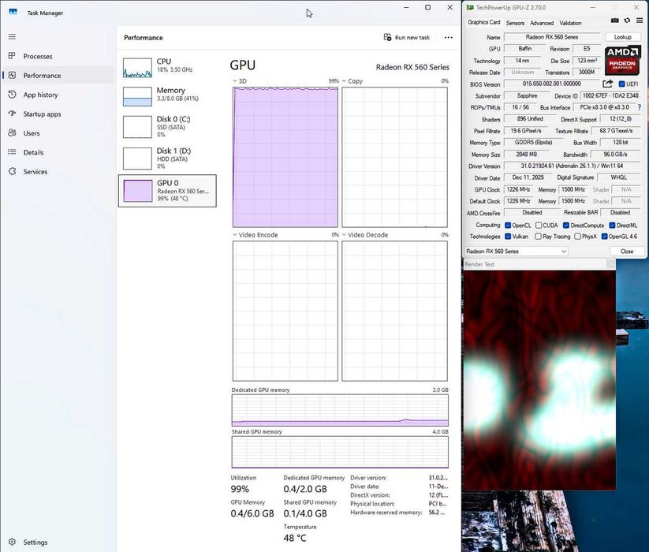Image resolution: width=649 pixels, height=552 pixels.
Task: Select the Users icon in Task Manager
Action: pos(12,132)
